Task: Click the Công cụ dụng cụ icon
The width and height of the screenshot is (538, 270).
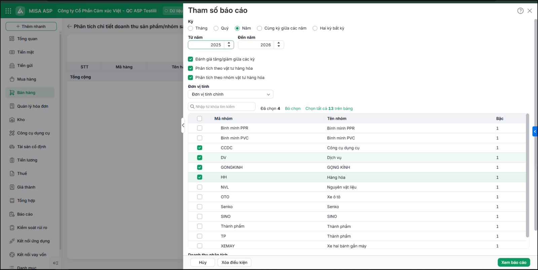Action: [x=12, y=133]
